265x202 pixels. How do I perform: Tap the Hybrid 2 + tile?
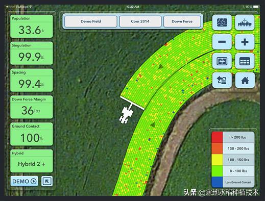[x=32, y=161]
